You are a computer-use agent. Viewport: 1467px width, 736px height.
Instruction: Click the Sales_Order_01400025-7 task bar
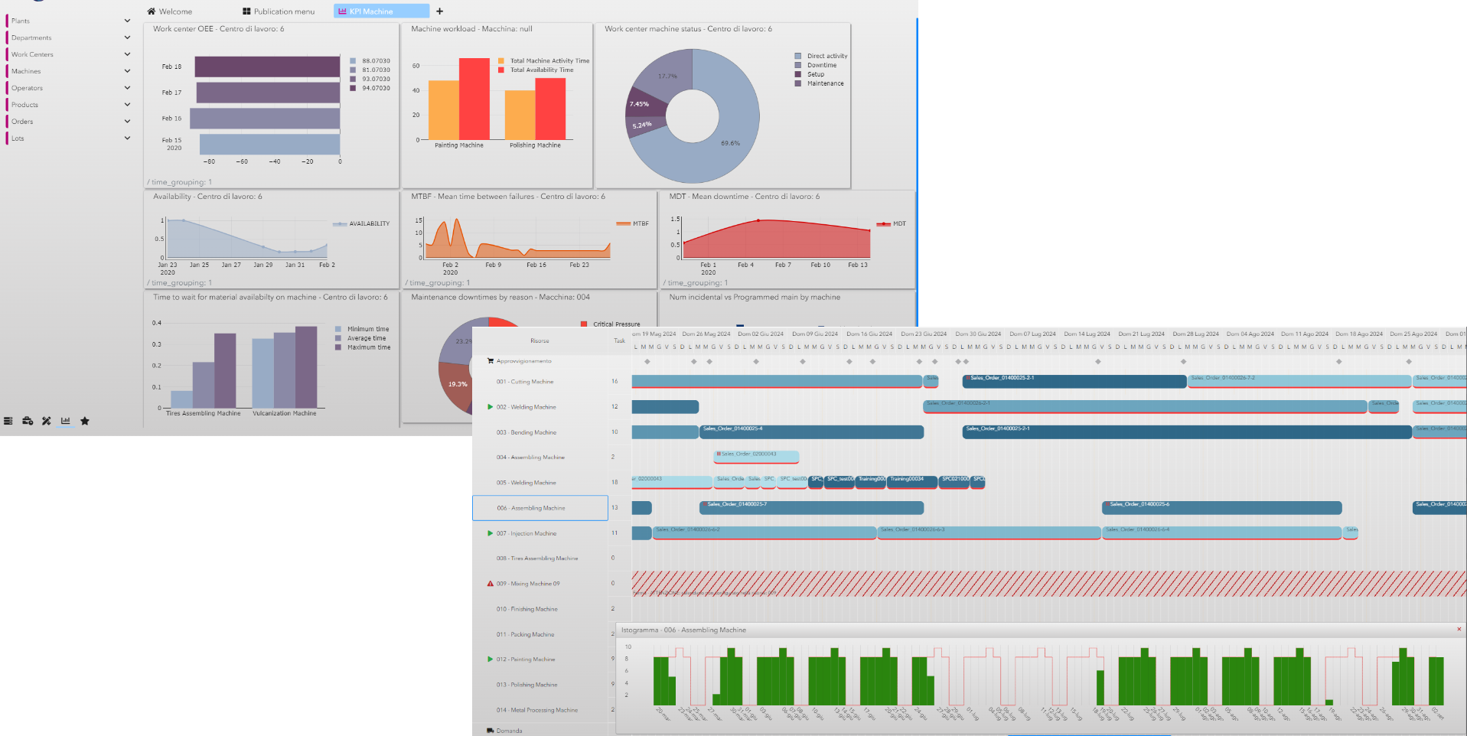(811, 508)
